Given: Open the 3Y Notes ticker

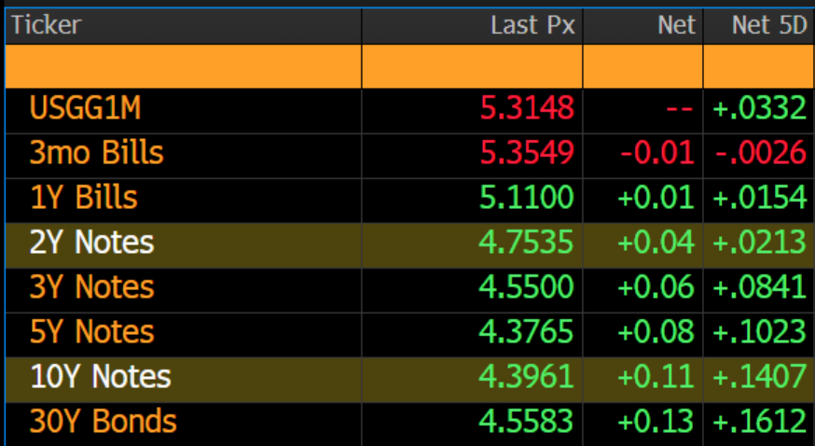Looking at the screenshot, I should click(92, 287).
